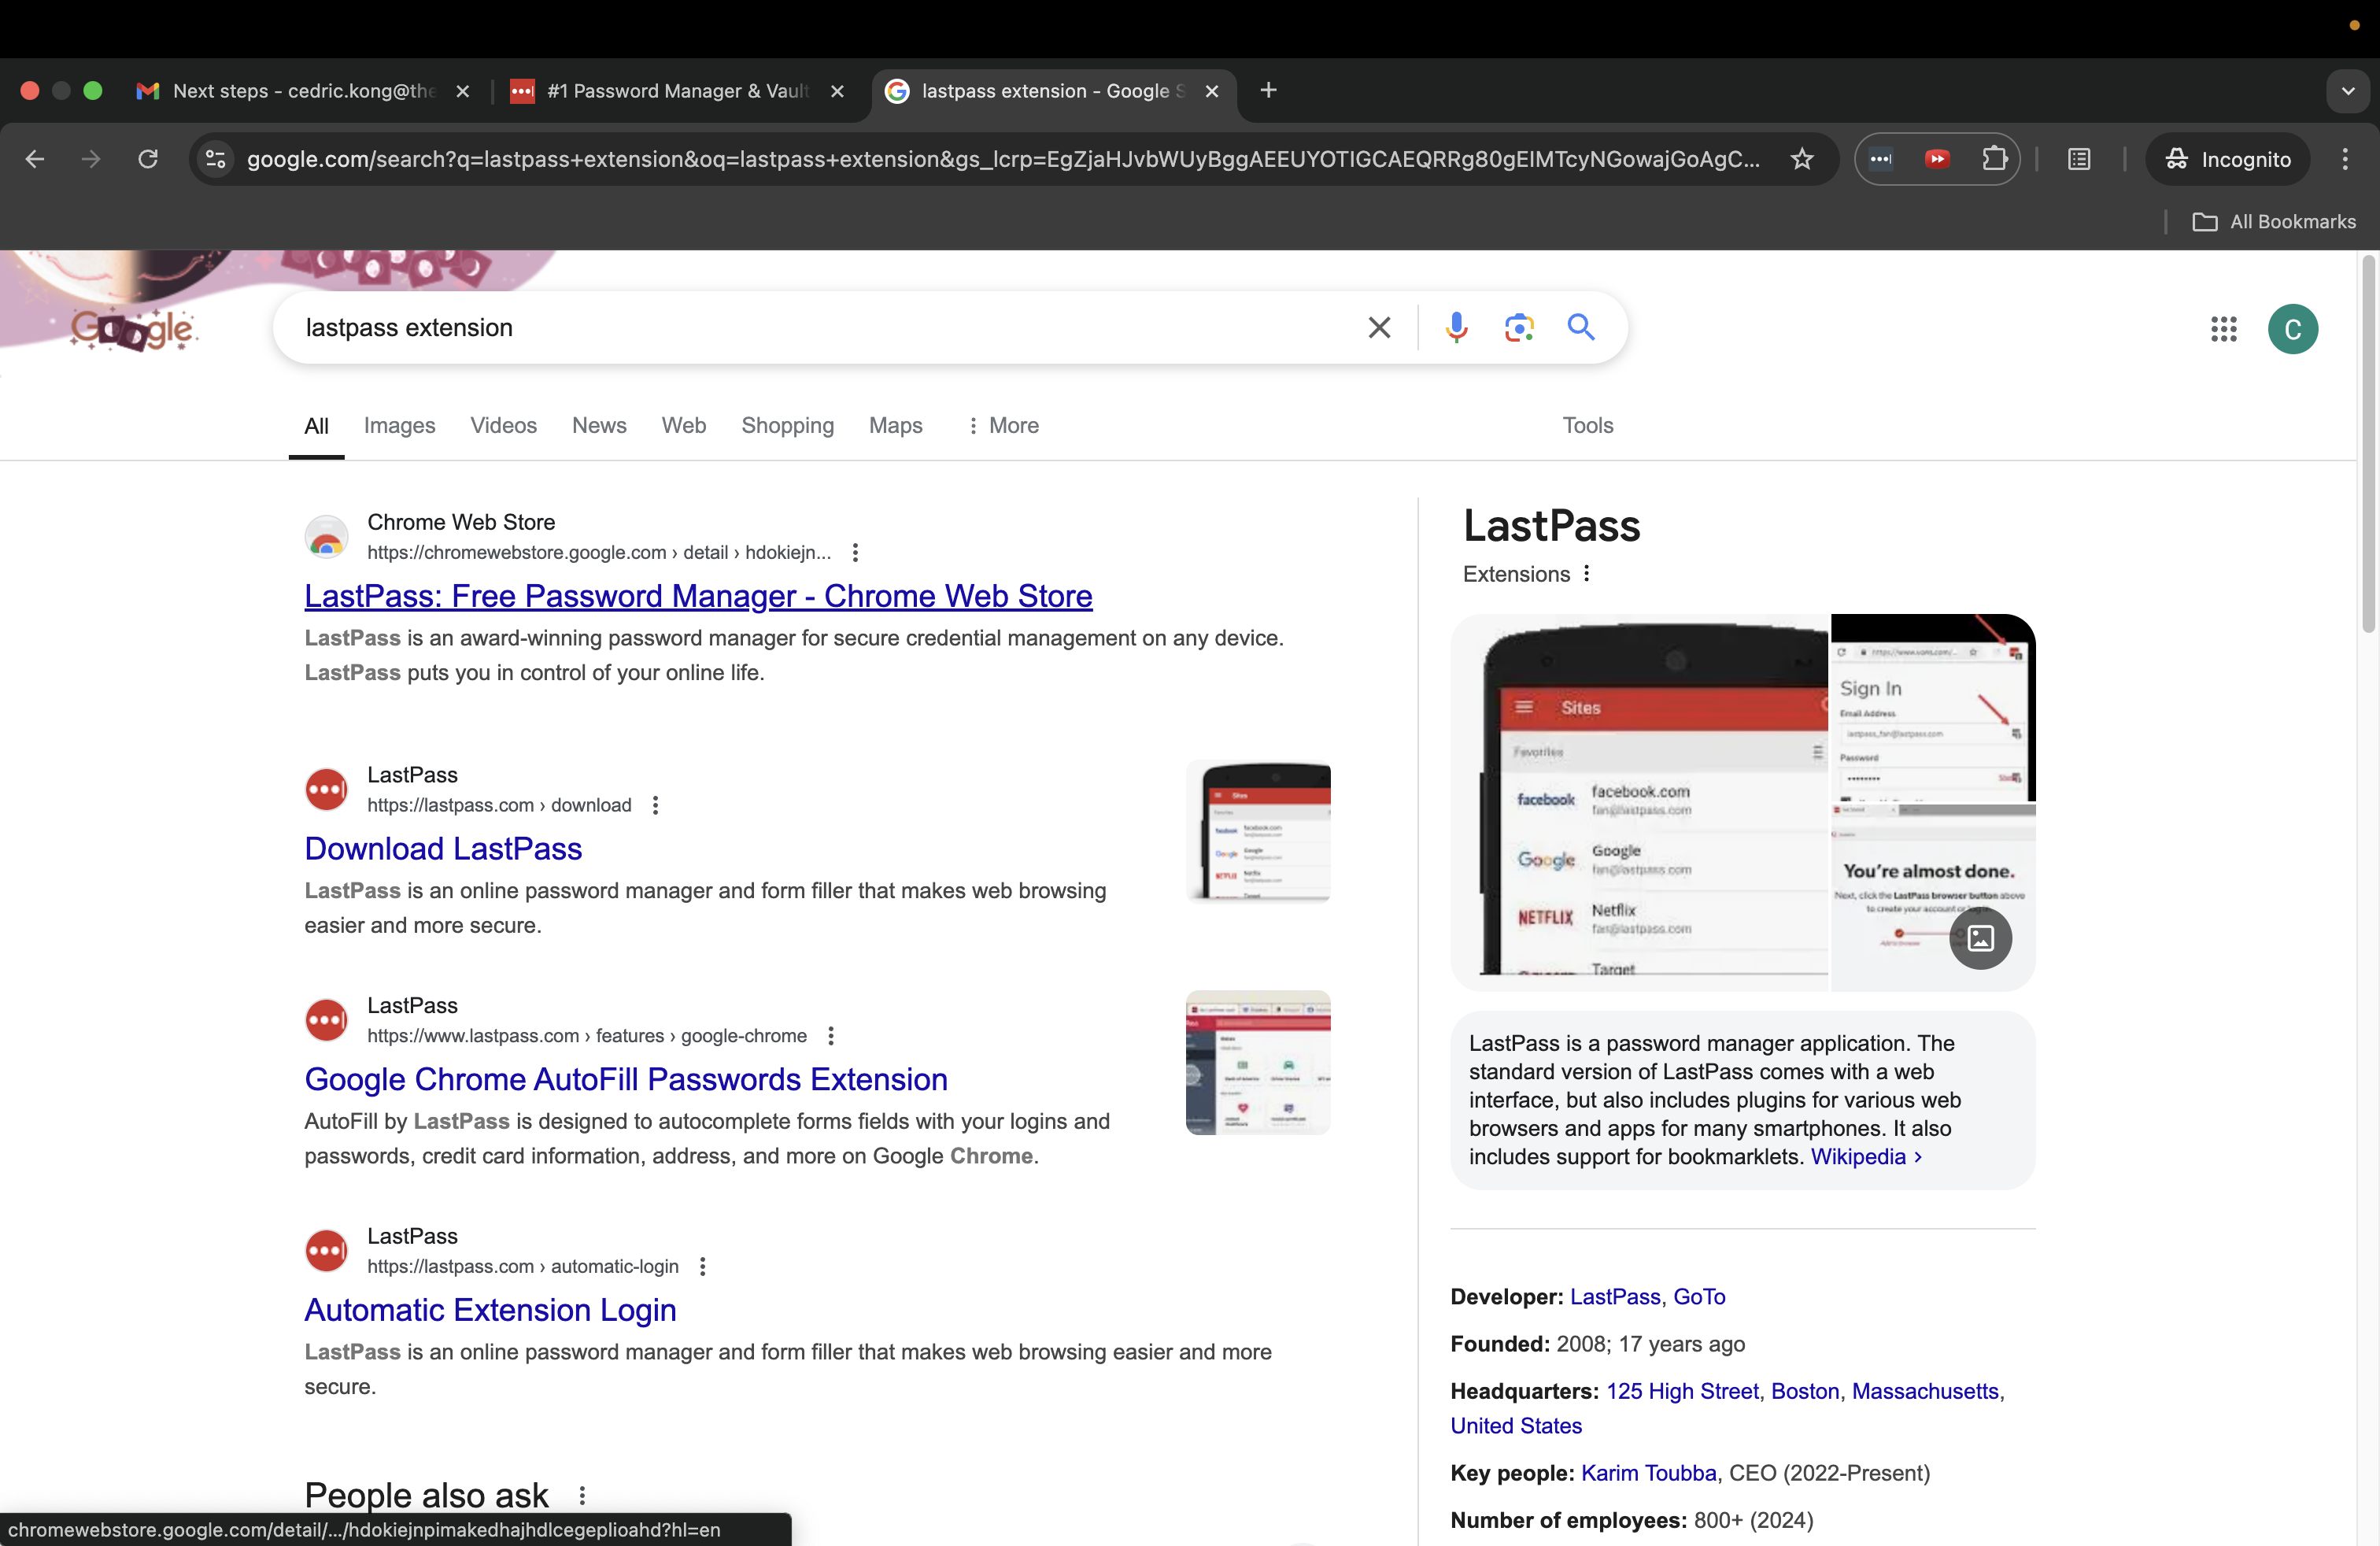The width and height of the screenshot is (2380, 1546).
Task: Click the browser forward arrow
Action: pos(91,159)
